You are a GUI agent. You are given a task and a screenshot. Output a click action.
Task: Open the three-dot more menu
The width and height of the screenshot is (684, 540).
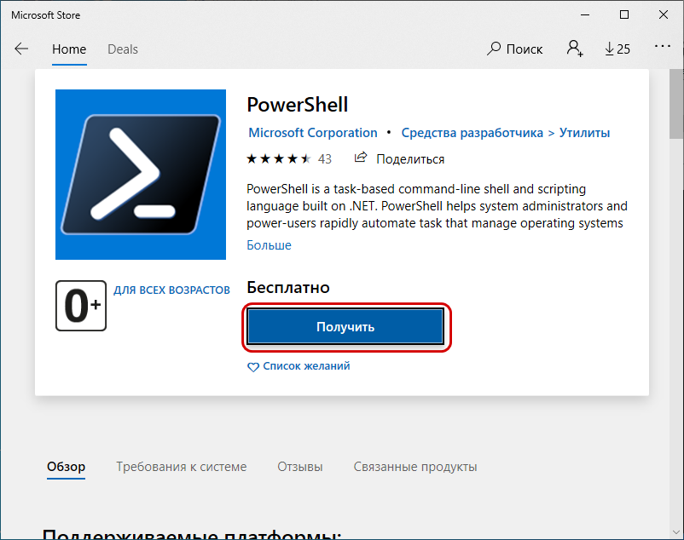tap(663, 47)
